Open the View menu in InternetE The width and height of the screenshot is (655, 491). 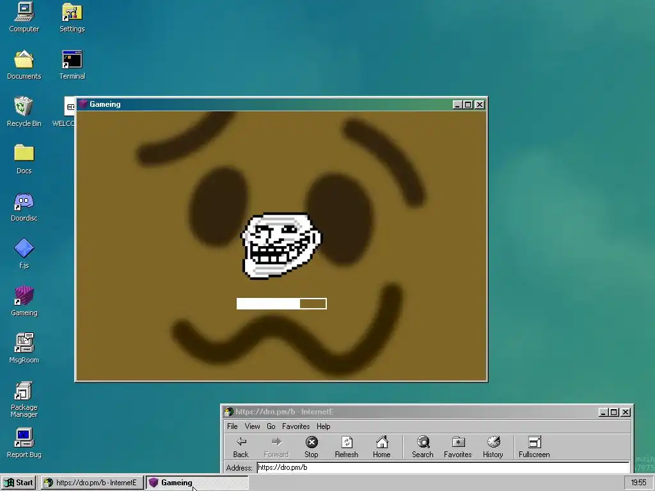click(252, 426)
